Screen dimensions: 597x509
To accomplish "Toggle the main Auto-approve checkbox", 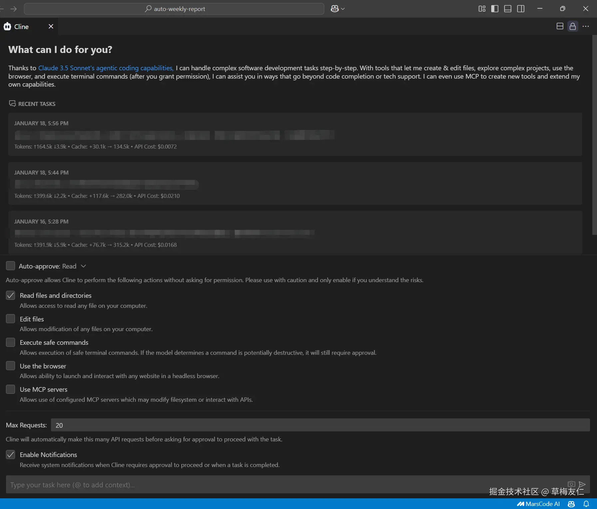I will pyautogui.click(x=11, y=266).
